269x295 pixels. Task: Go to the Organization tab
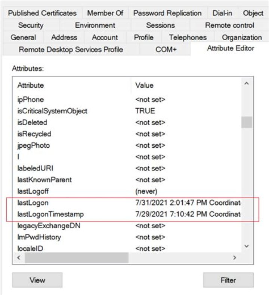242,37
